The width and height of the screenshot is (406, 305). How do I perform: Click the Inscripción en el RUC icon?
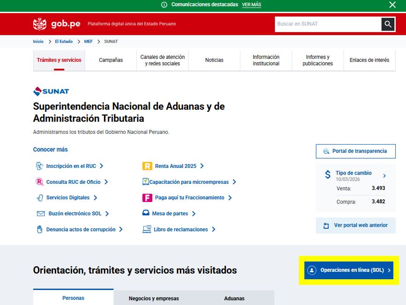[40, 166]
